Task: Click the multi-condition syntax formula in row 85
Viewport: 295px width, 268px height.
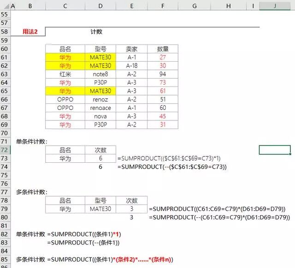Action: tap(110, 260)
